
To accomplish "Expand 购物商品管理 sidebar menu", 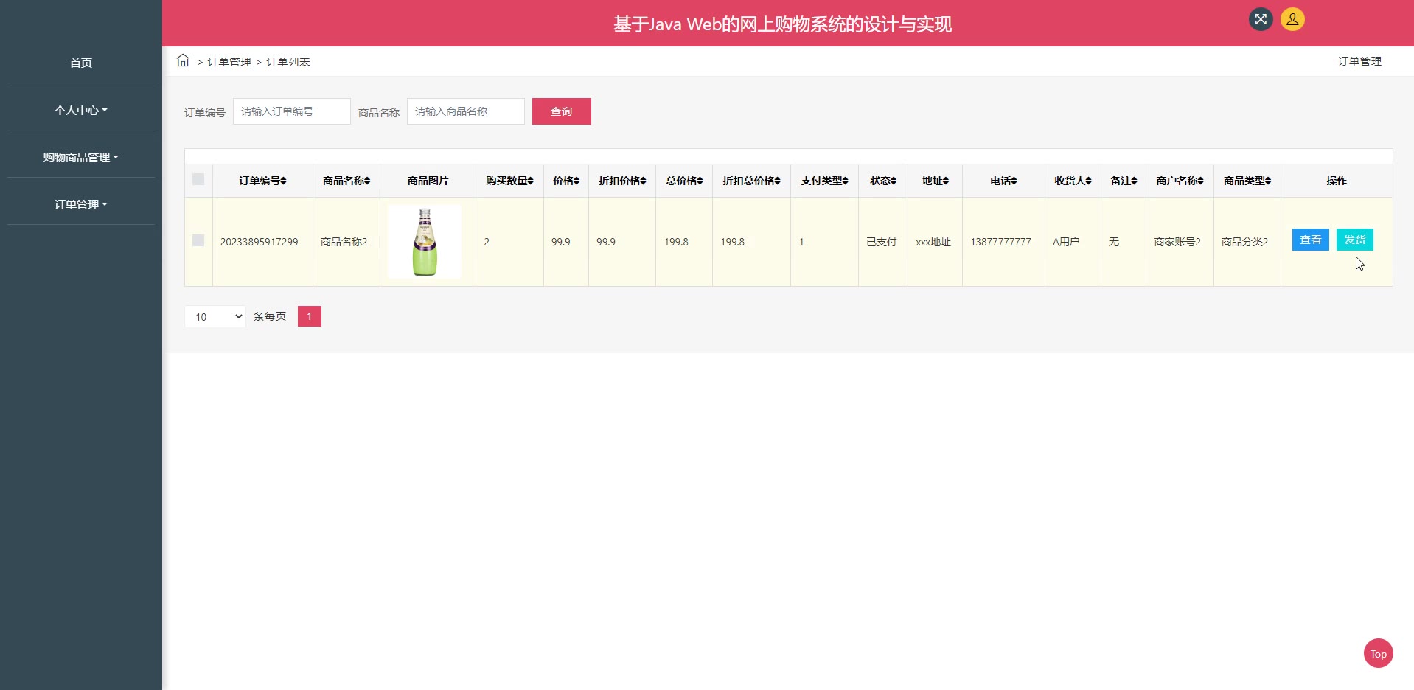I will pos(81,157).
